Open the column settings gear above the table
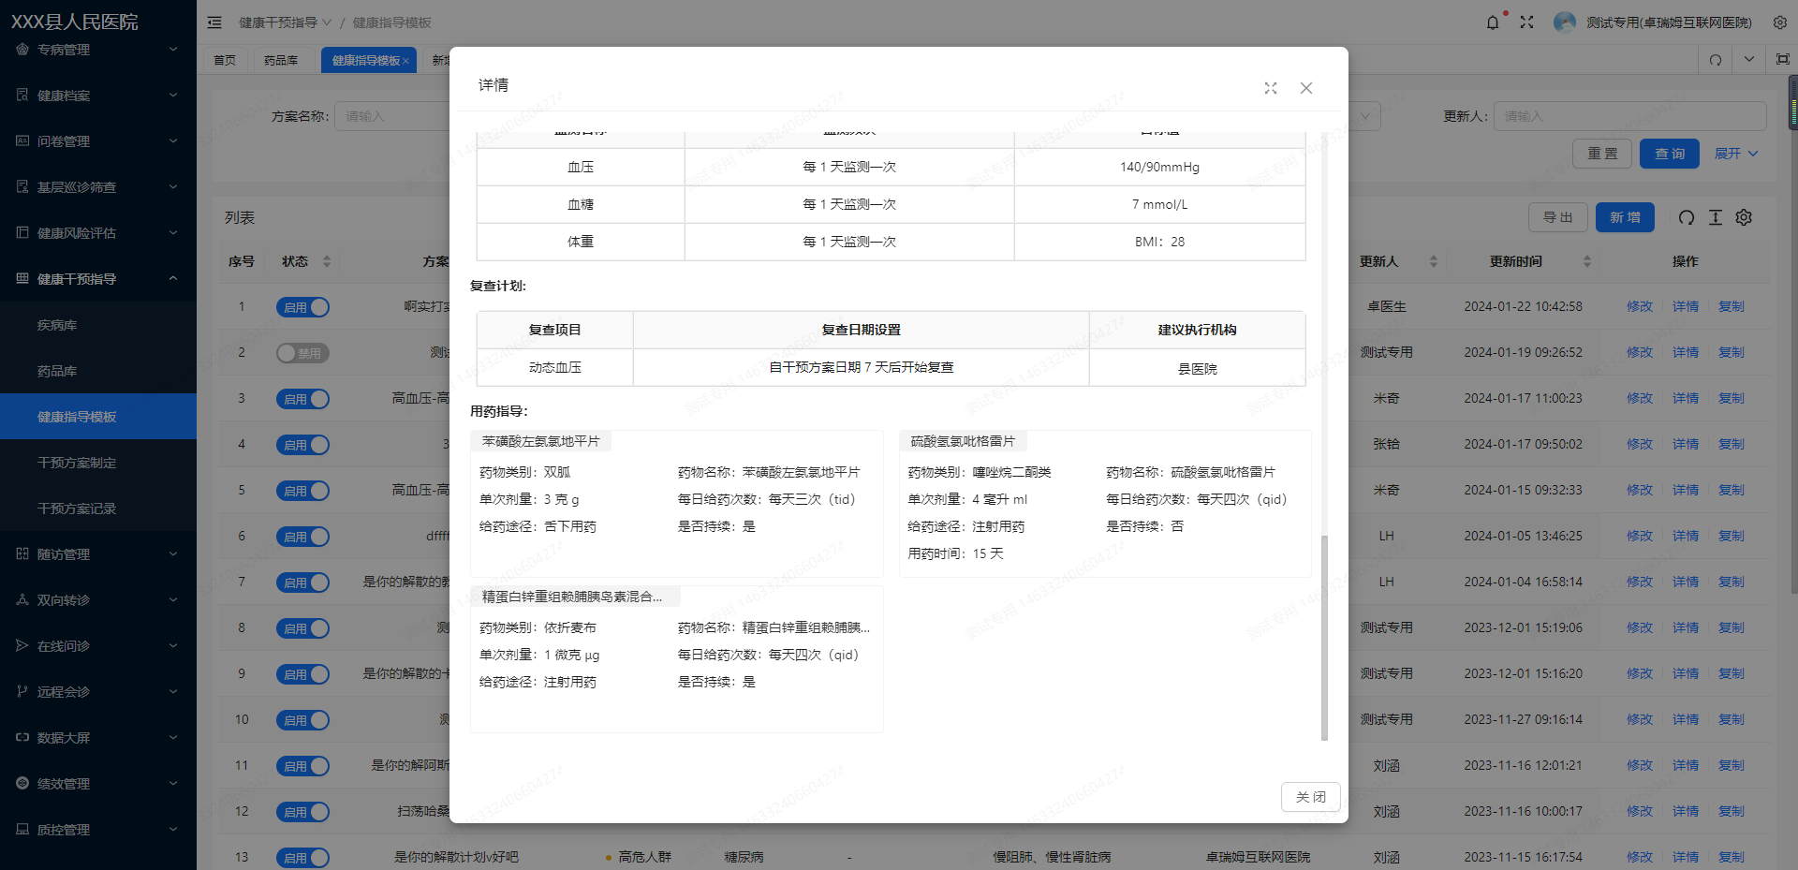1798x870 pixels. point(1744,217)
